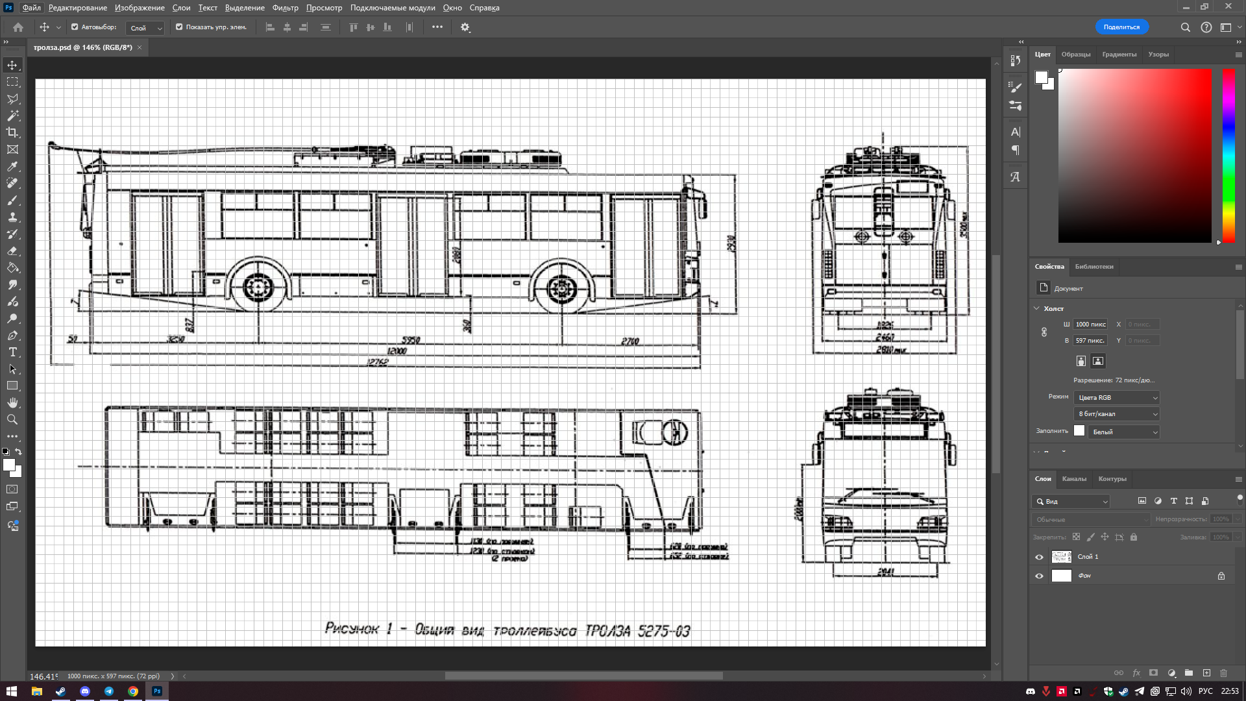The height and width of the screenshot is (701, 1246).
Task: Toggle the Показать упр. элем. checkbox
Action: (179, 27)
